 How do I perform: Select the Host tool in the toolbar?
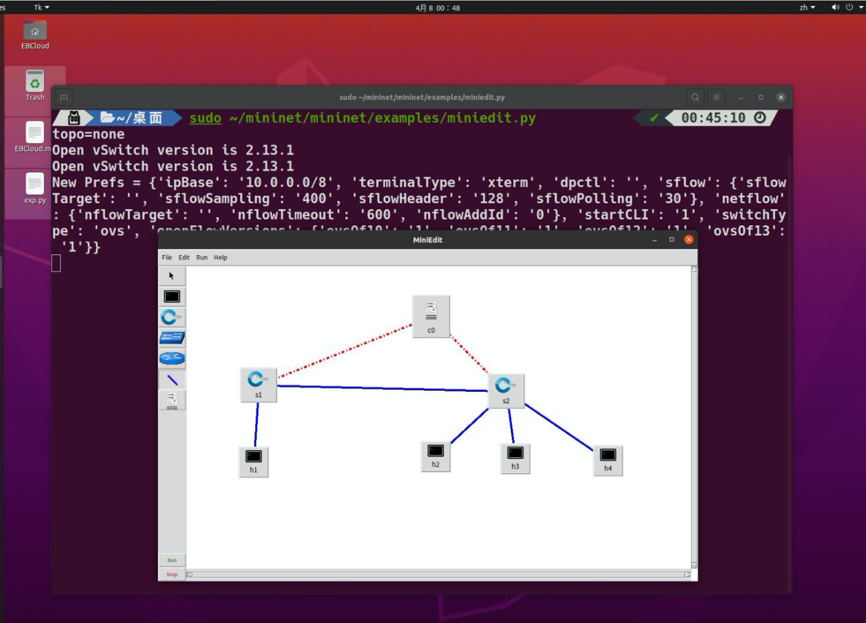(x=171, y=296)
